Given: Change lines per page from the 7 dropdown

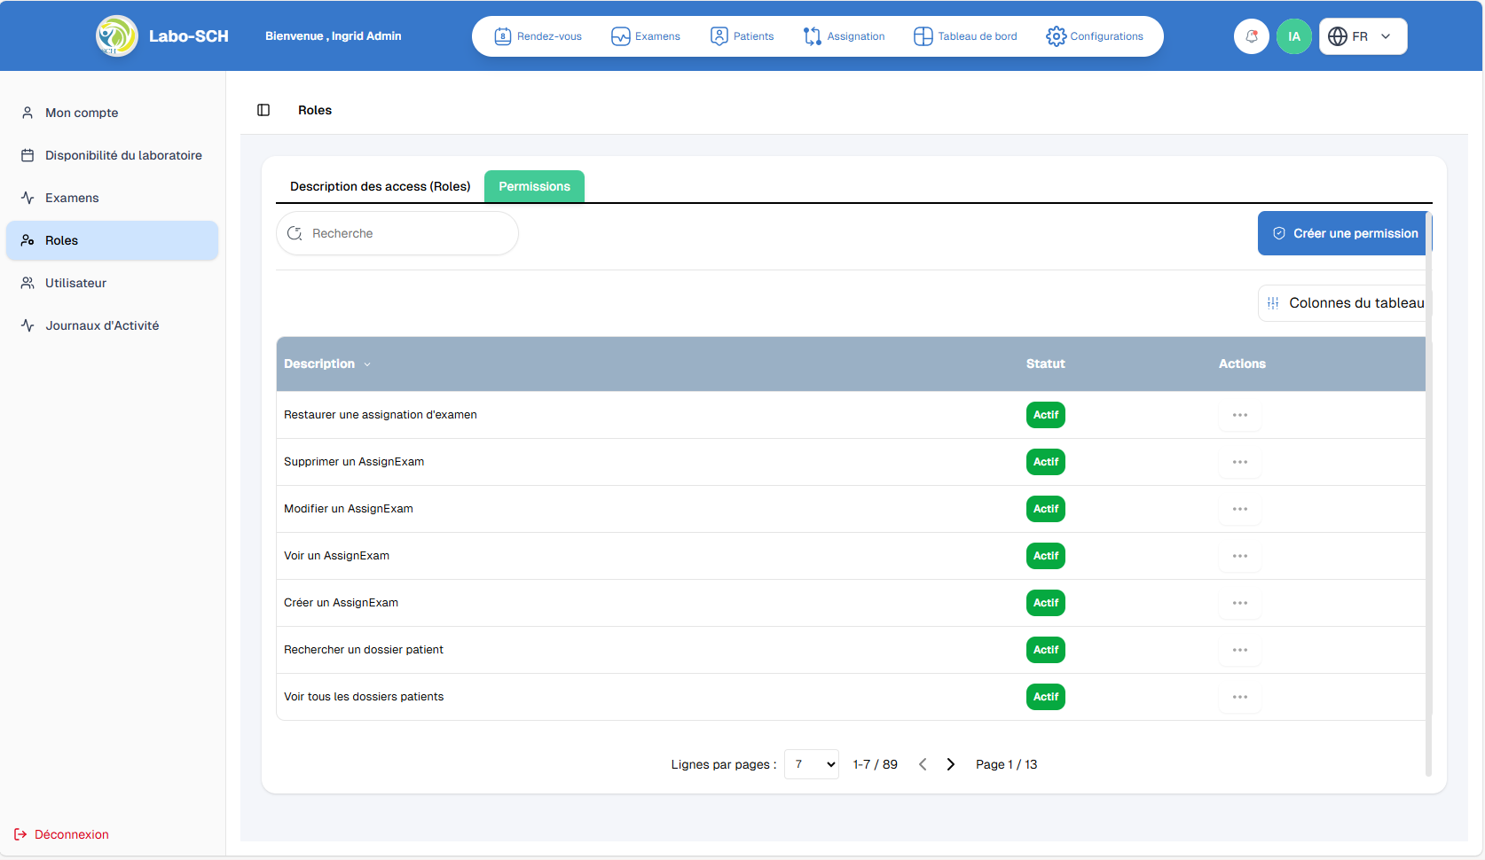Looking at the screenshot, I should (810, 763).
